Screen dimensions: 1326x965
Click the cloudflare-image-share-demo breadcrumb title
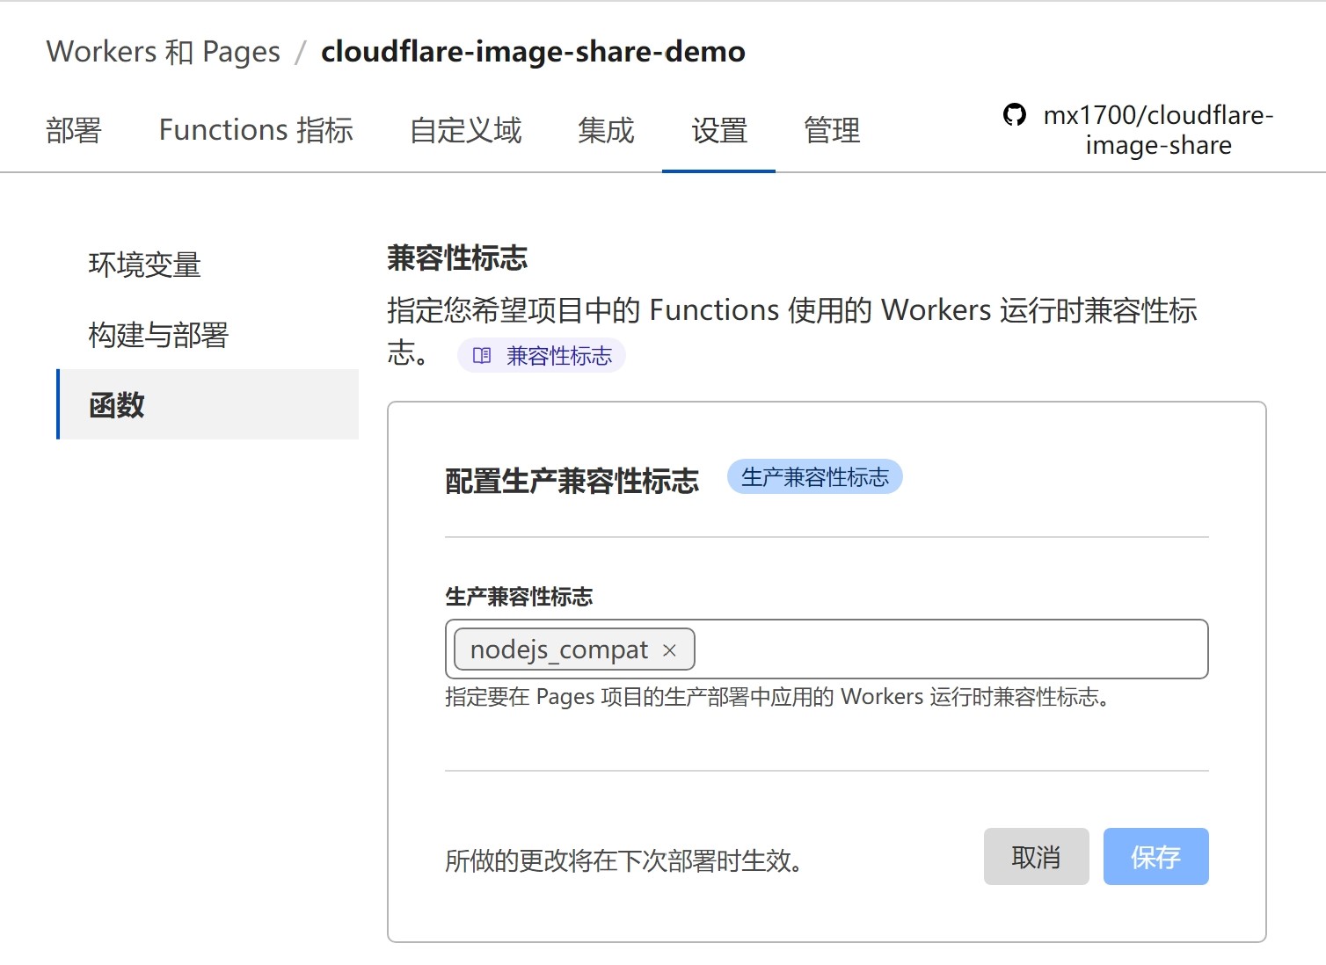pos(532,51)
